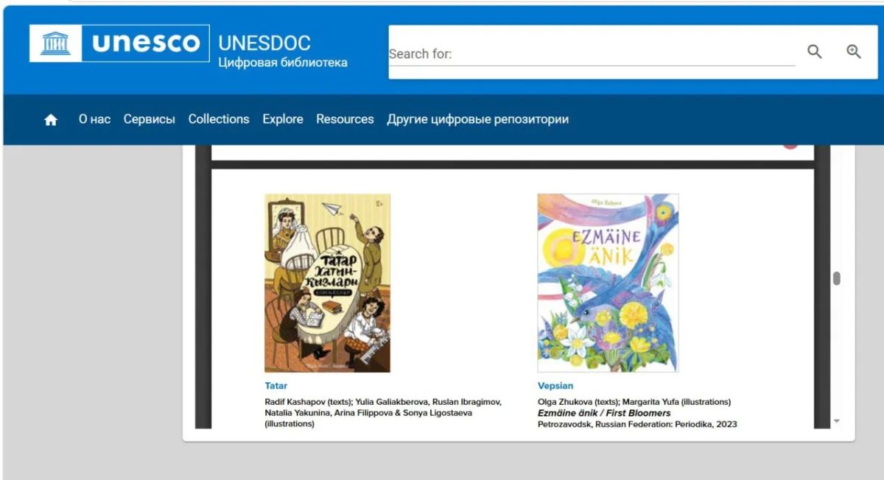Click the document viewer scroll-down arrow

836,421
